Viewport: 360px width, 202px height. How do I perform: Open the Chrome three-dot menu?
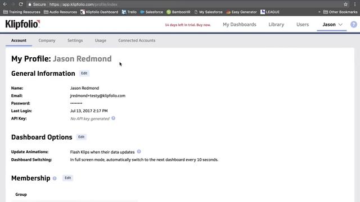point(355,4)
